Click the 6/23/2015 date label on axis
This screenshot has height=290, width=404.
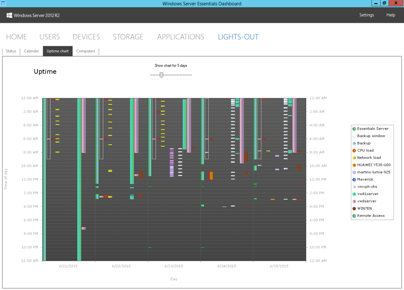click(174, 266)
